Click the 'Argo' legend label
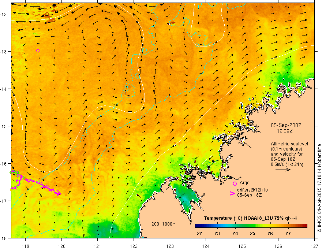Viewport: 322px width, 249px height. coord(244,183)
